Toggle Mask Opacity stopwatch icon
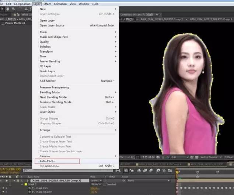 [x=29, y=192]
